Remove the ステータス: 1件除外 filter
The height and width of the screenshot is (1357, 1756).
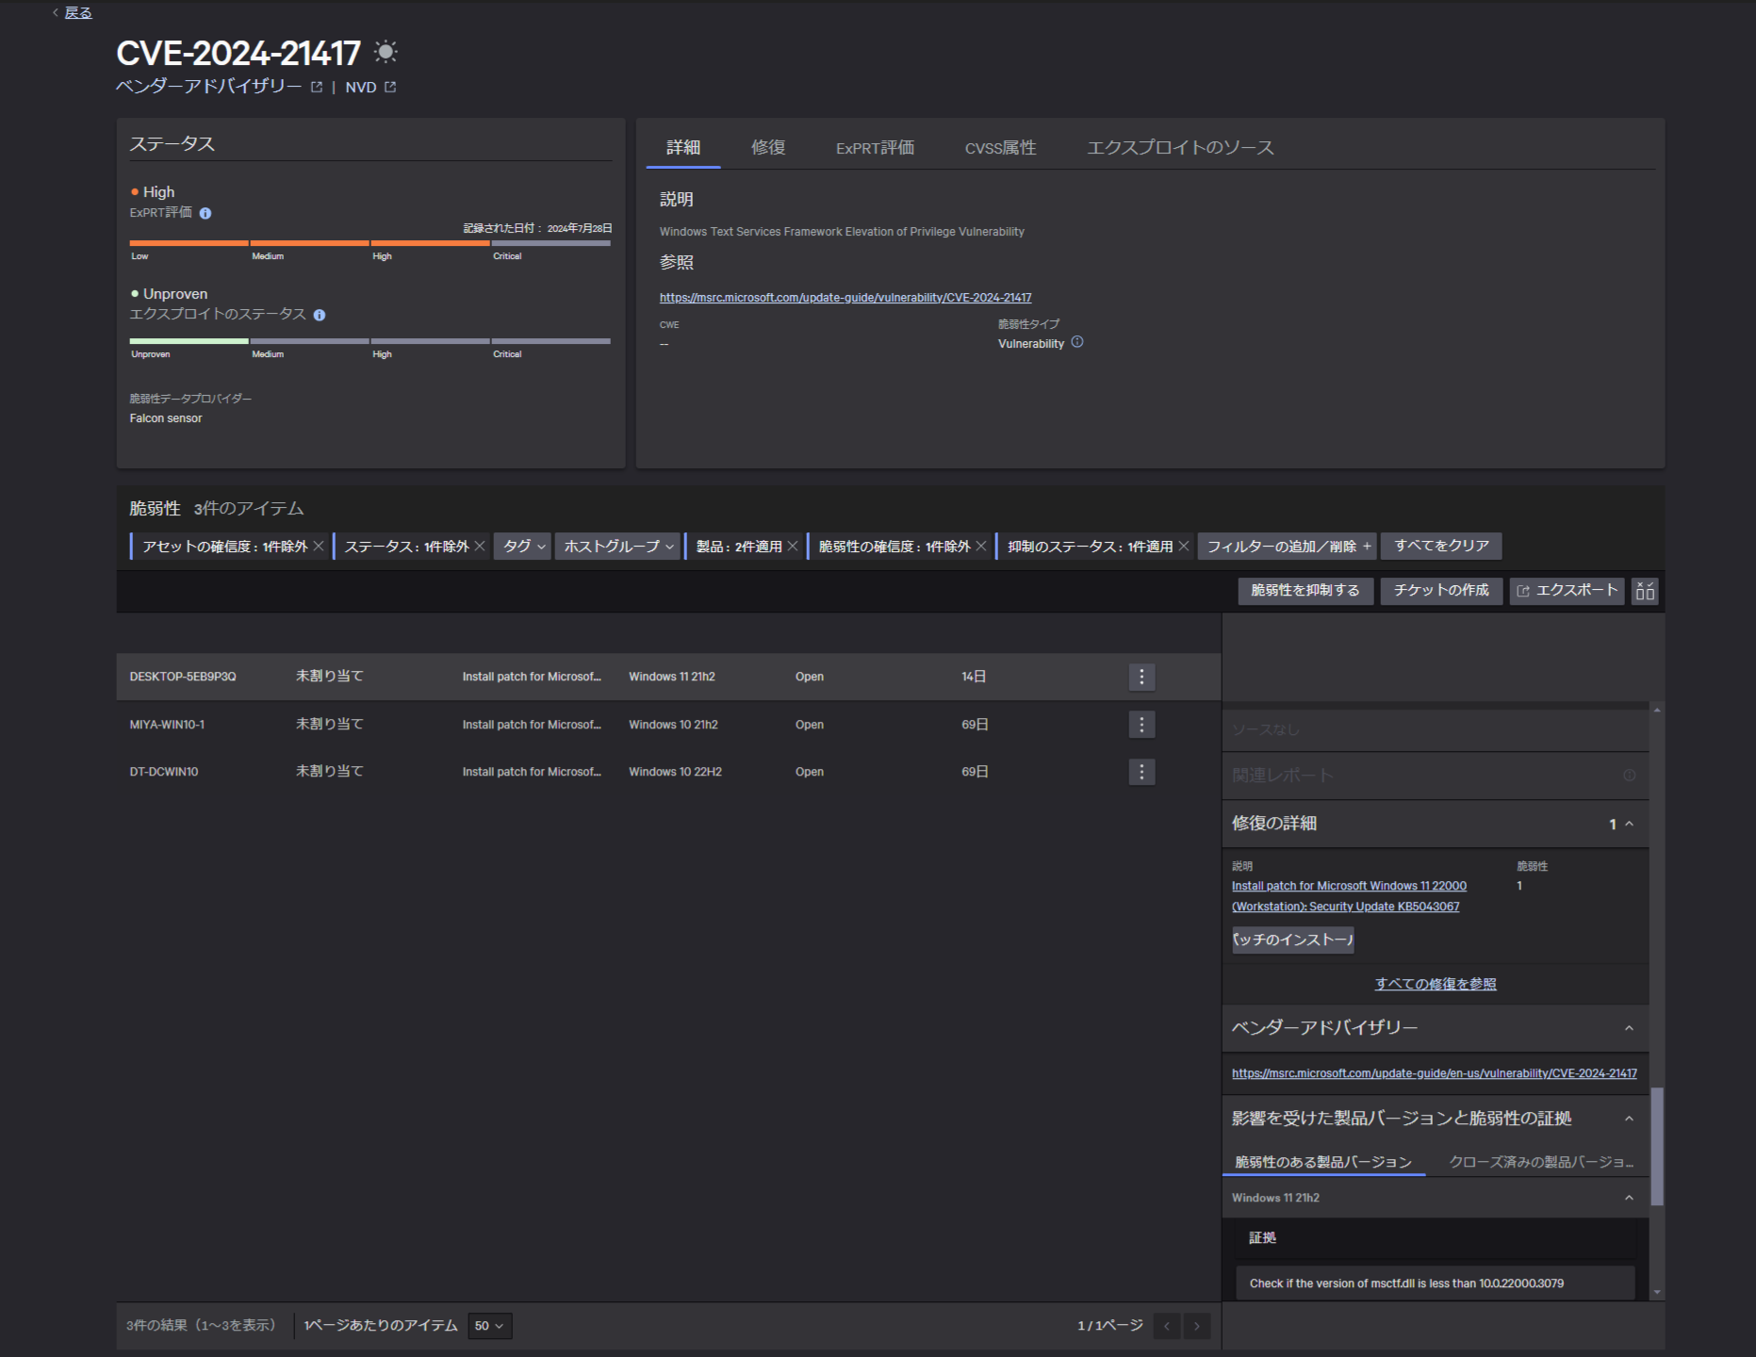point(480,546)
